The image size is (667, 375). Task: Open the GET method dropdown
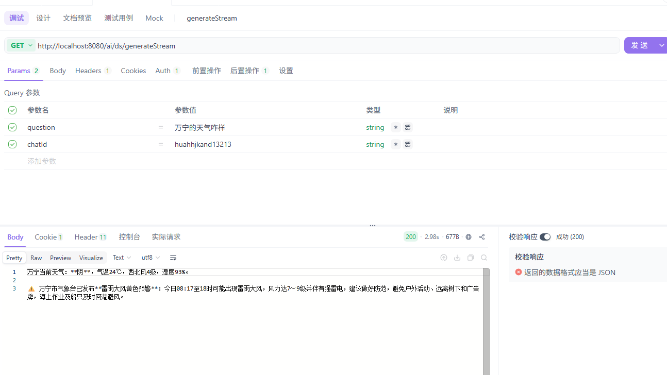point(21,45)
